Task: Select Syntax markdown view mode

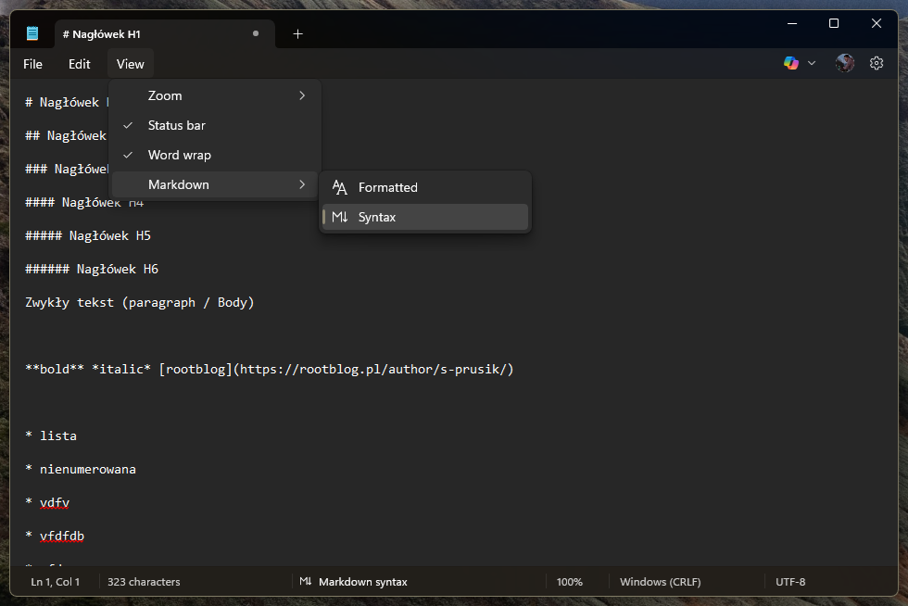Action: point(377,217)
